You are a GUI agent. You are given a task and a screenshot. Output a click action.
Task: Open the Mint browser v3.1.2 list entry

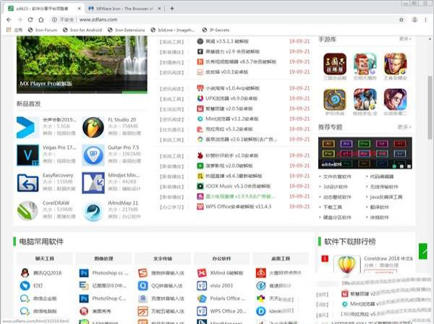click(231, 119)
